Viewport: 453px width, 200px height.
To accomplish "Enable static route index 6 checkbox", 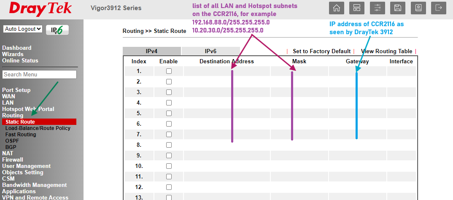I will coord(169,124).
